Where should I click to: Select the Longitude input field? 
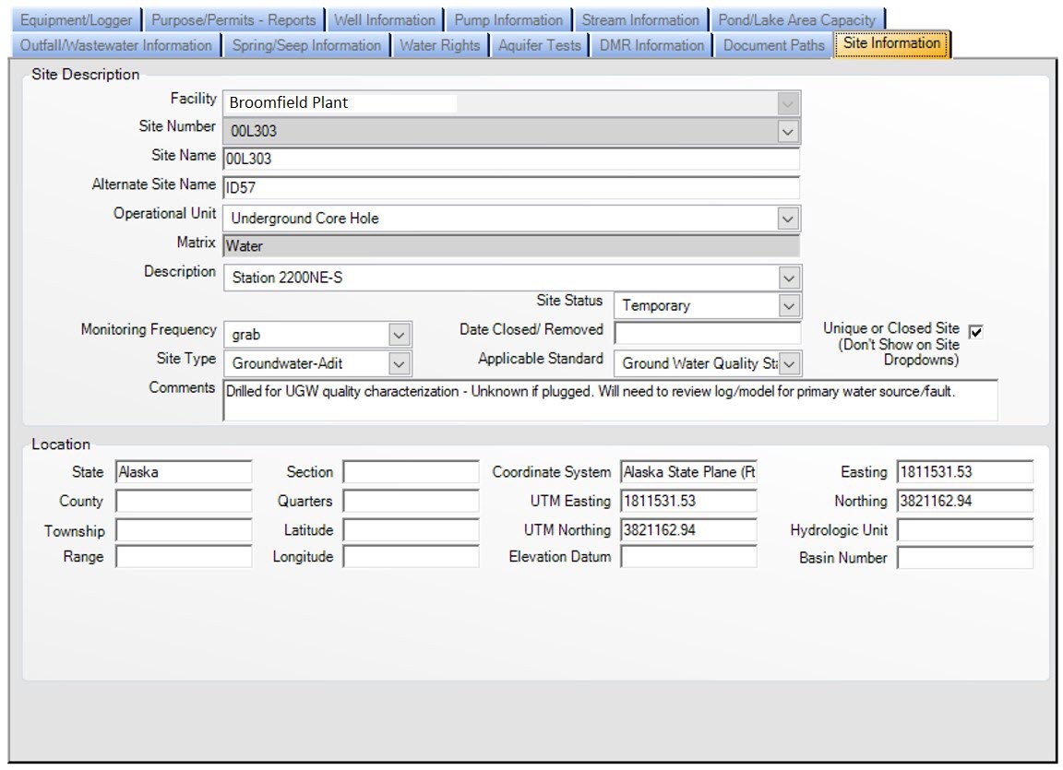411,557
